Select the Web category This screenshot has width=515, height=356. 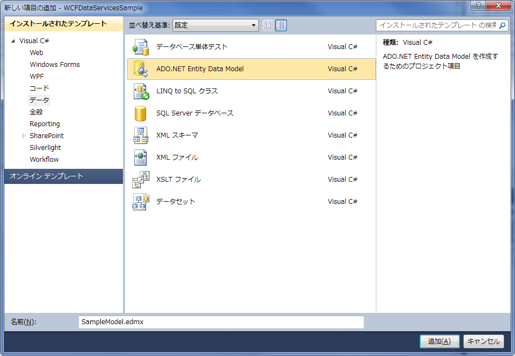click(x=37, y=52)
